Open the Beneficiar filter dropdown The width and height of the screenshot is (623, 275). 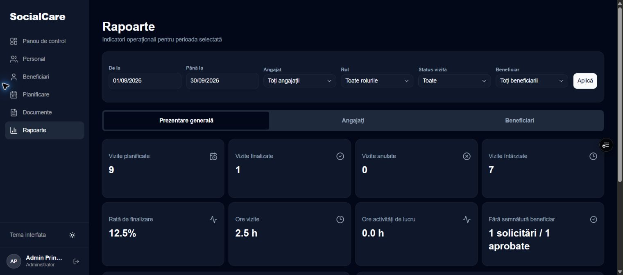pos(532,81)
